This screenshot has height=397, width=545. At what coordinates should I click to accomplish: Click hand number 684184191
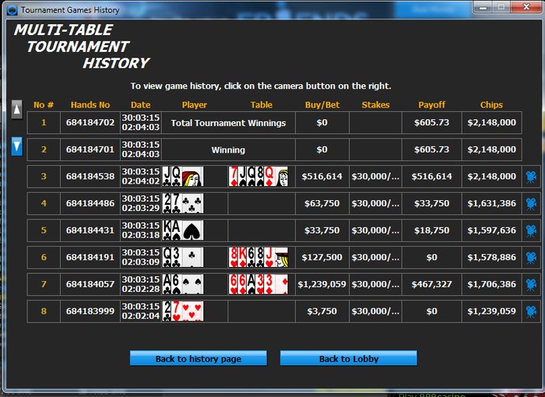pyautogui.click(x=90, y=257)
